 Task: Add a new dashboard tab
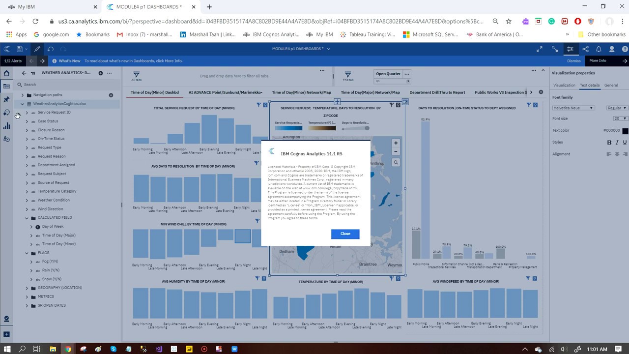(541, 92)
